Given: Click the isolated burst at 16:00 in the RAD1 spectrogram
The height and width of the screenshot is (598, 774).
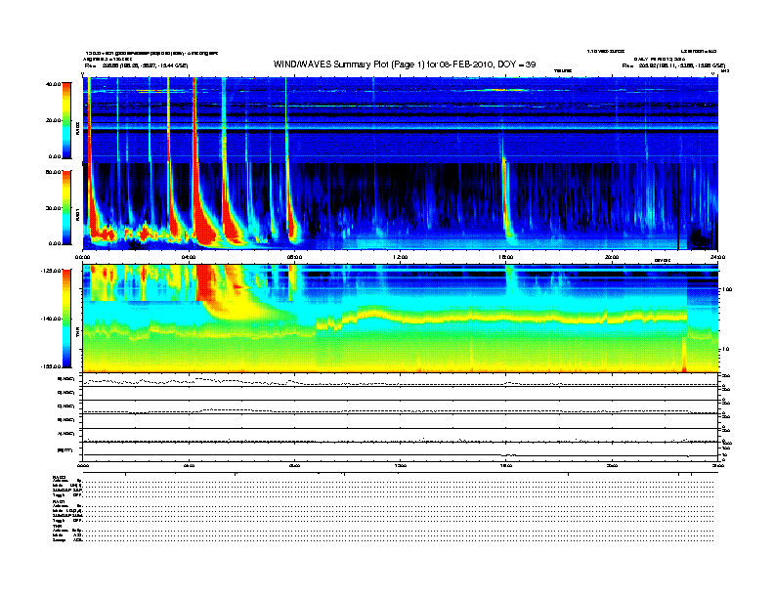Looking at the screenshot, I should tap(506, 202).
